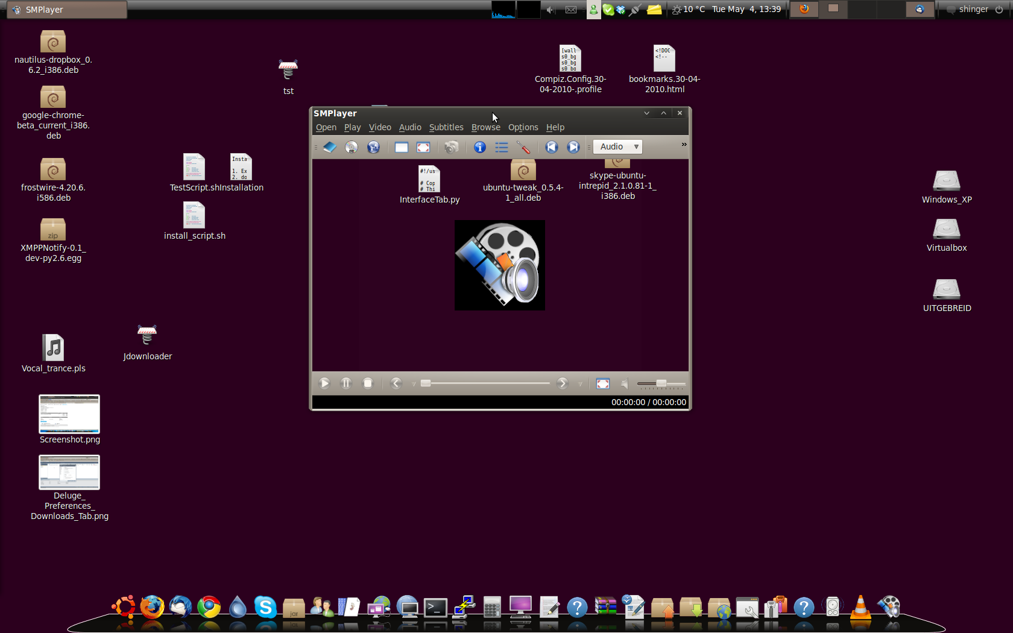Open the Browse menu
The image size is (1013, 633).
[486, 127]
